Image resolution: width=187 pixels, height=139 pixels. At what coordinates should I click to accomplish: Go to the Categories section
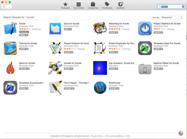(x=93, y=6)
